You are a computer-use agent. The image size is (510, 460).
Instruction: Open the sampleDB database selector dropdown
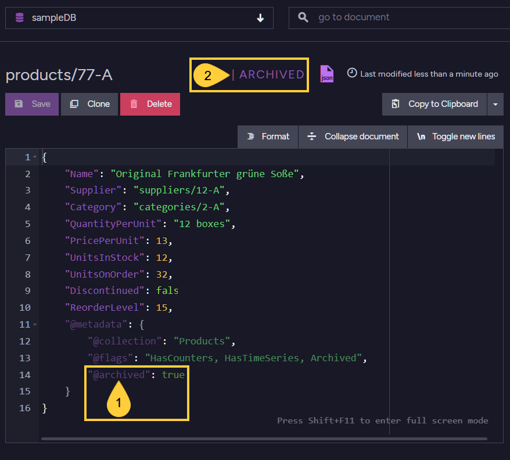point(139,18)
